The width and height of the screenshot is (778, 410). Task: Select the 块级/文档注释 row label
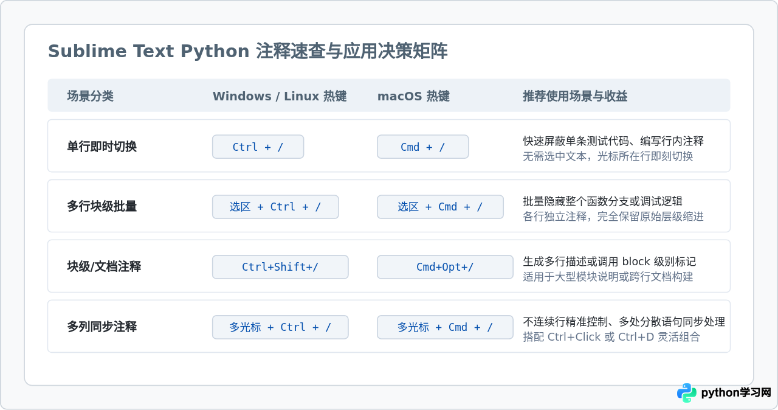pos(104,266)
